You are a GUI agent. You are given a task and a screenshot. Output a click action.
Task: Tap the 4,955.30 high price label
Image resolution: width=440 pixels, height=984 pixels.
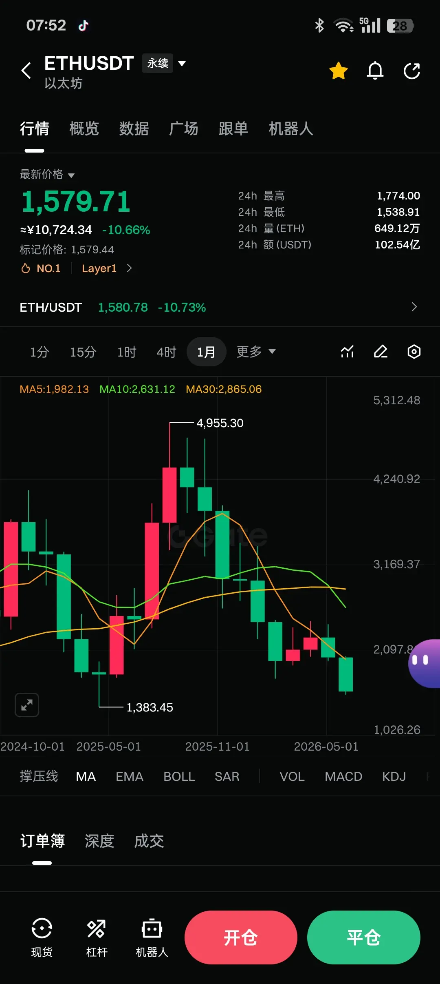[x=220, y=423]
